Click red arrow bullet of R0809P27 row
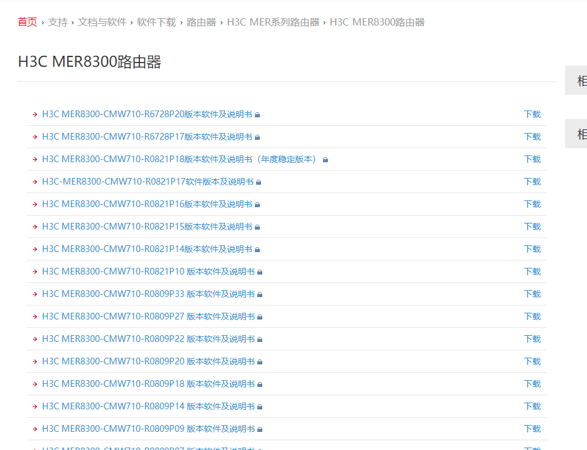587x450 pixels. [35, 316]
